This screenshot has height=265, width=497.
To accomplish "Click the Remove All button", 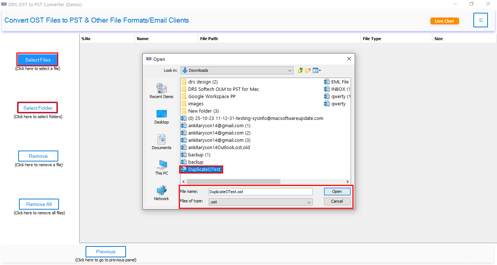I will (39, 204).
